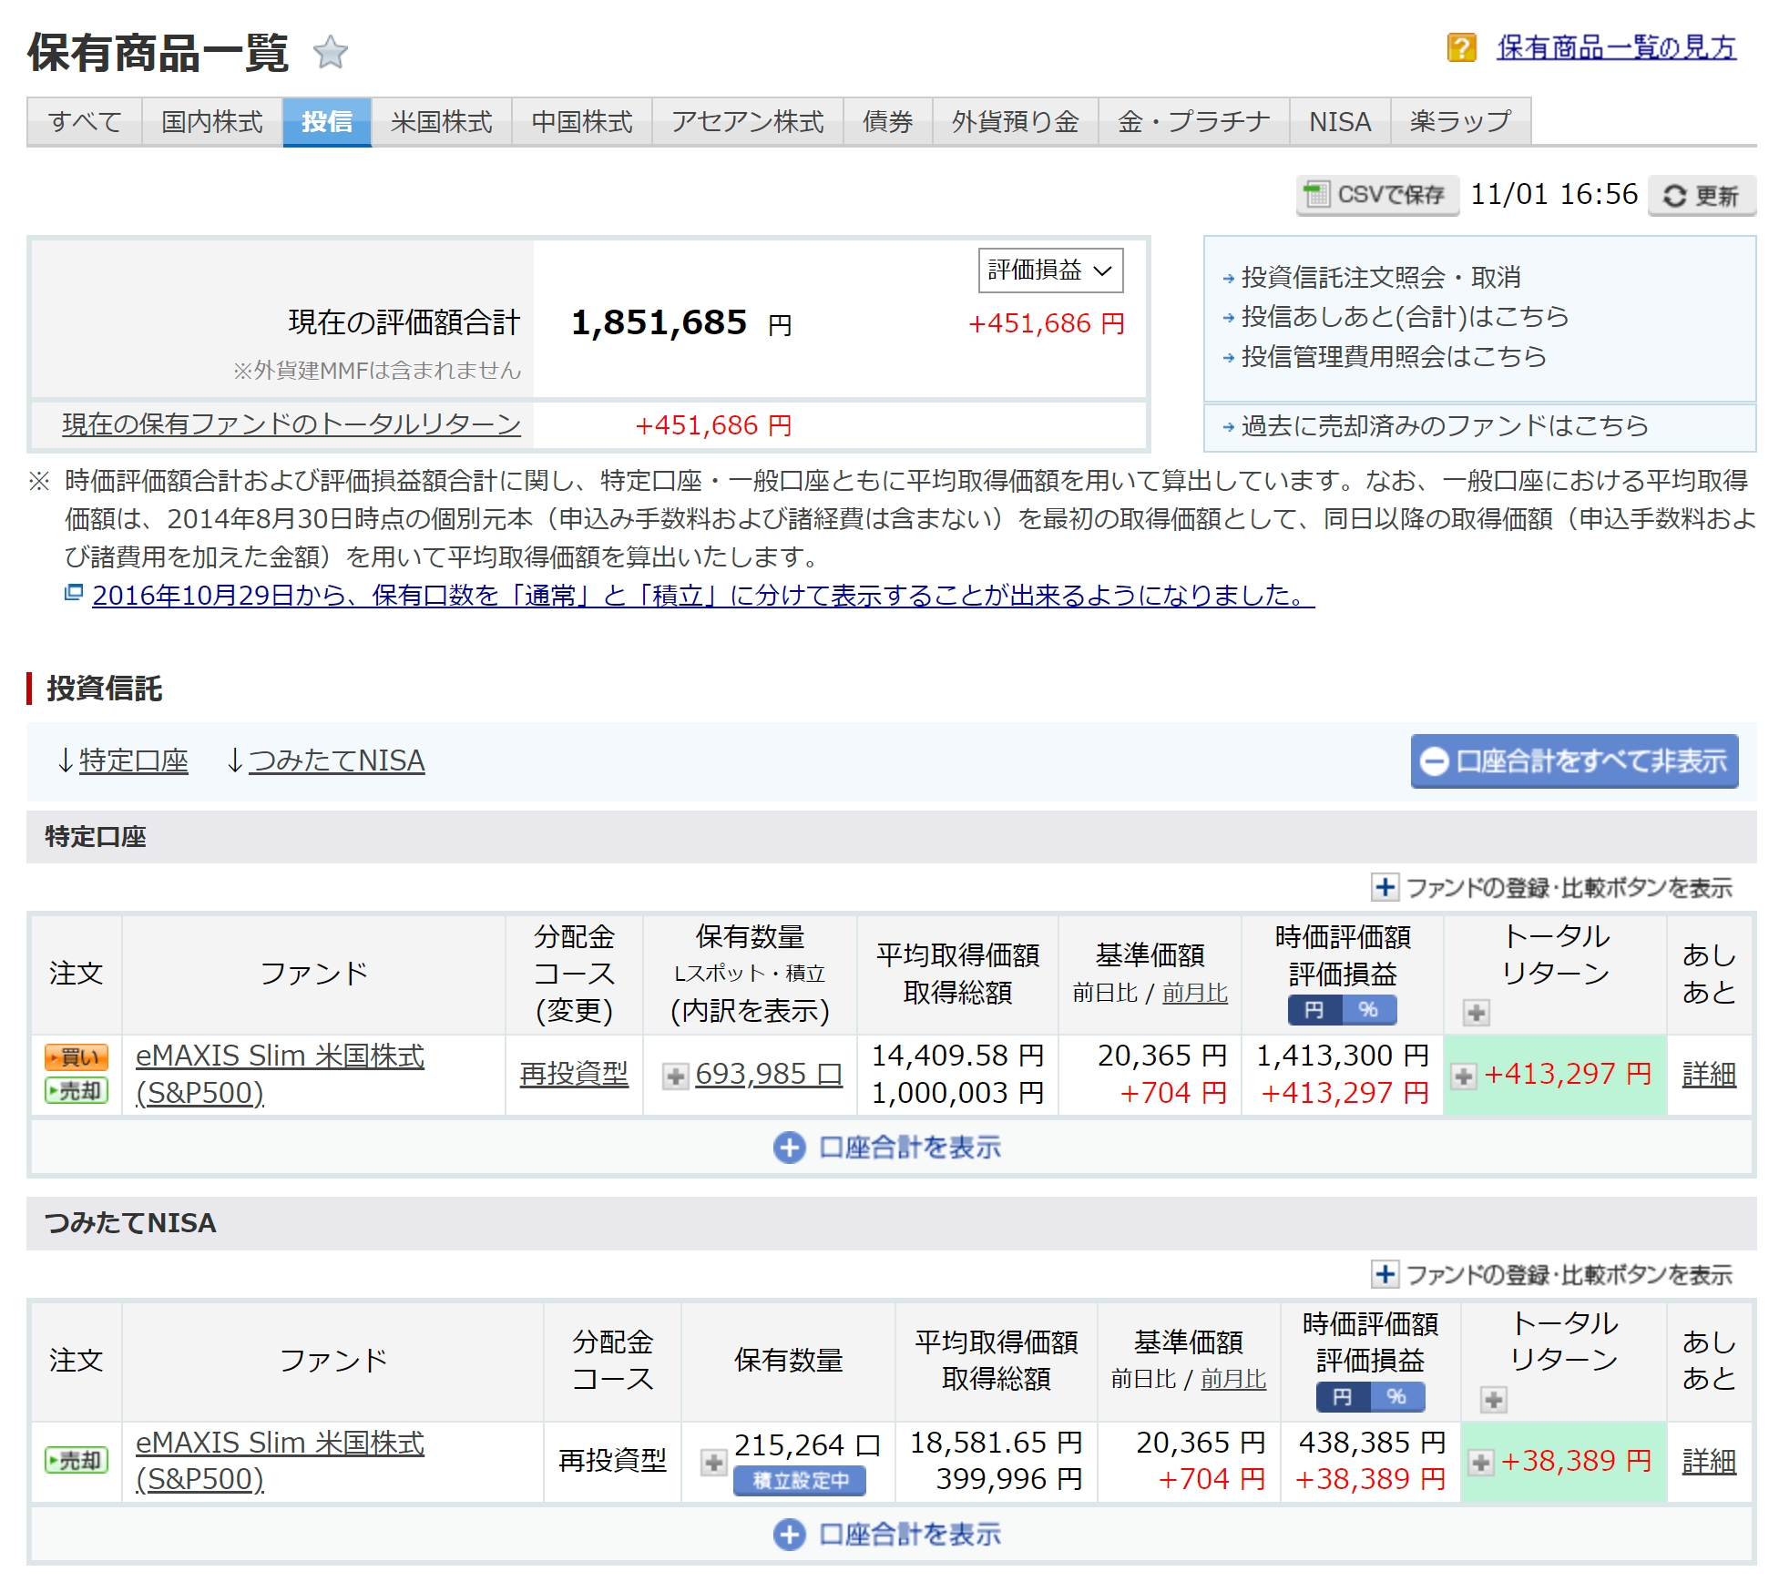
Task: Open the NISA tab
Action: (1339, 122)
